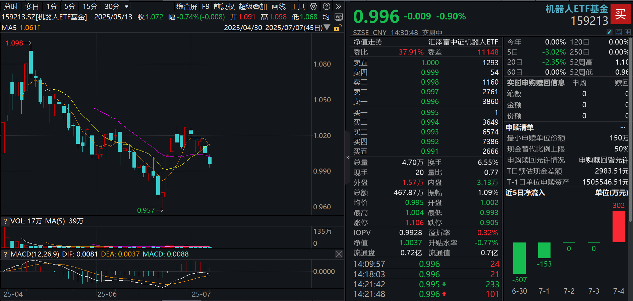
Task: Click the help question mark icon
Action: (x=326, y=6)
